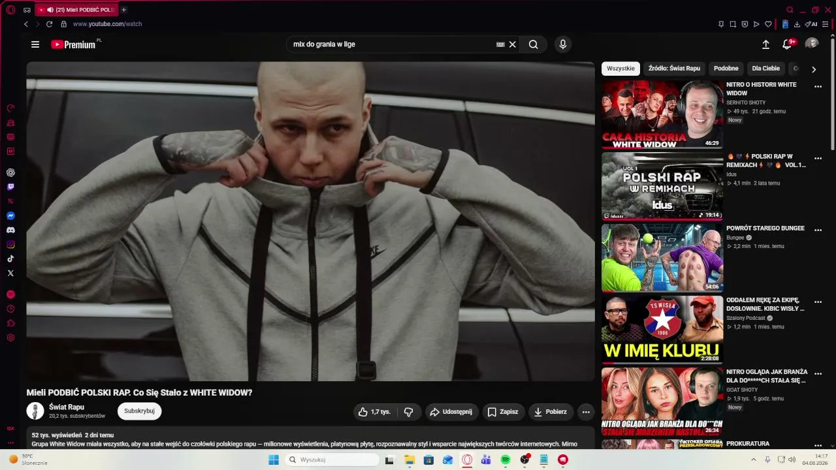Open YouTube notifications bell

787,44
